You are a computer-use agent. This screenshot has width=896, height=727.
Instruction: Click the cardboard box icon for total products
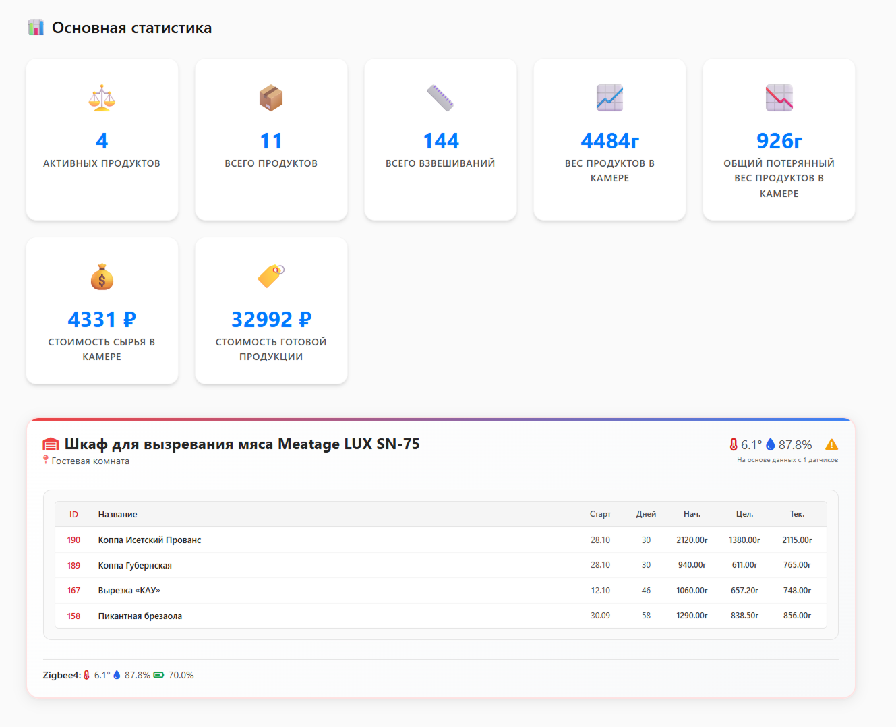pos(271,98)
